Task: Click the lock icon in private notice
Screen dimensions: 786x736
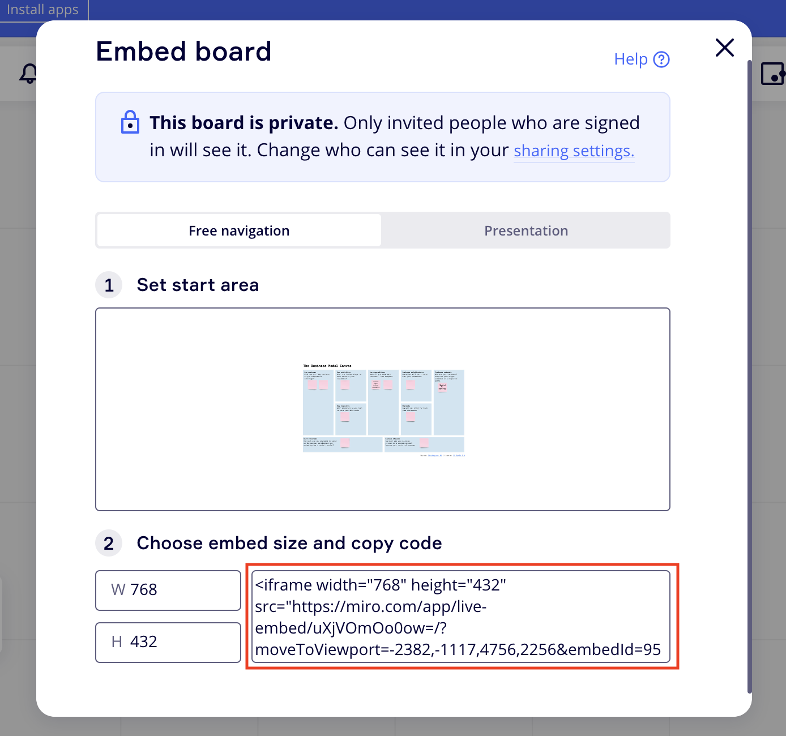Action: [130, 122]
